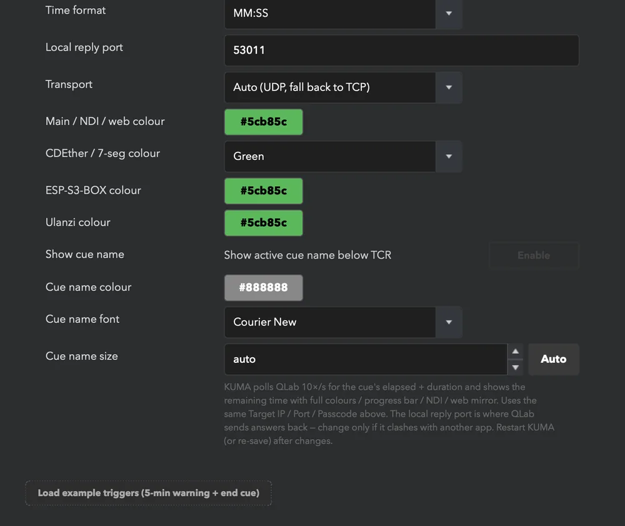Decrease cue name size with down arrow
The width and height of the screenshot is (625, 526).
[x=516, y=367]
